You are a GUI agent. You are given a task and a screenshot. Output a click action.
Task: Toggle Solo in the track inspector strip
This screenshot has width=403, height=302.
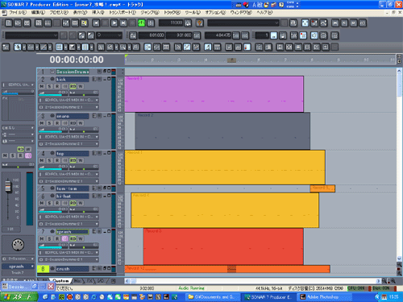pyautogui.click(x=13, y=155)
